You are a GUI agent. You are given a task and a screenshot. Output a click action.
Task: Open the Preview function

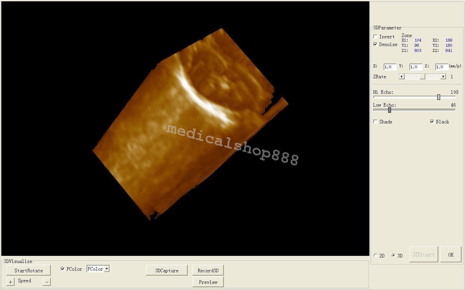pyautogui.click(x=208, y=282)
